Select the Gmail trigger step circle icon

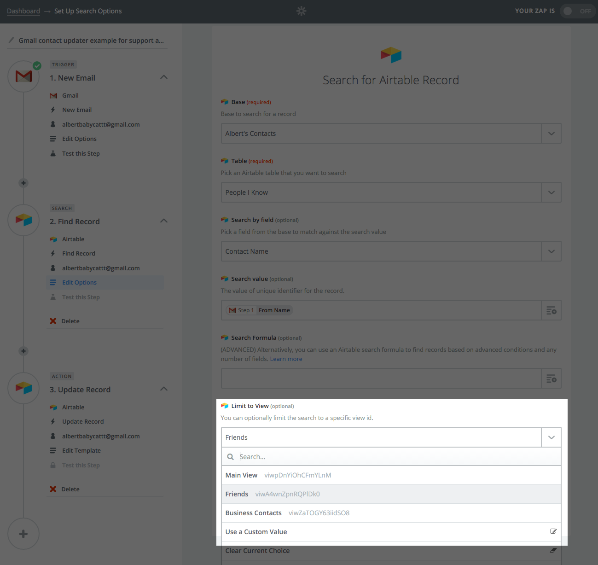coord(23,76)
